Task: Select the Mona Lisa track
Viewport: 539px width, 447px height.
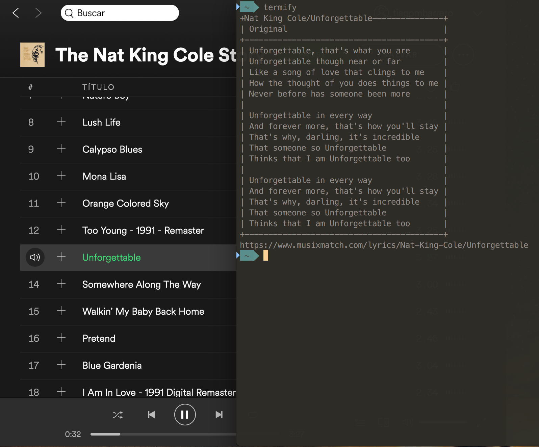Action: (104, 176)
